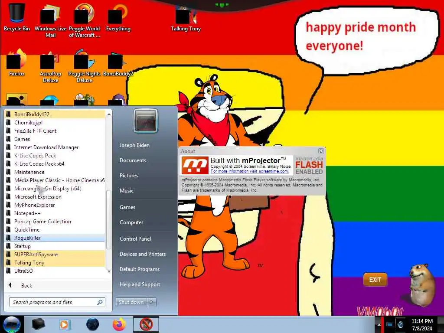
Task: Open Peggle Nights Deluxe desktop icon
Action: [x=84, y=66]
